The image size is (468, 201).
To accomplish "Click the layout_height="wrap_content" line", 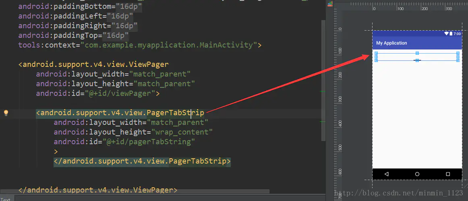I will 133,132.
